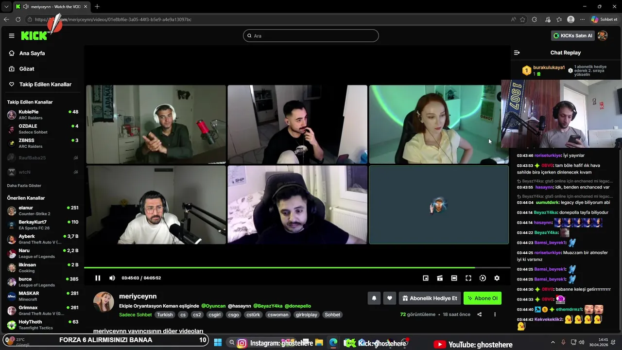Go to Ana Sayfa
622x350 pixels.
point(32,53)
